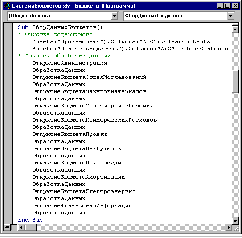
Task: Click the horizontal scrollbar left arrow
Action: (x=21, y=227)
